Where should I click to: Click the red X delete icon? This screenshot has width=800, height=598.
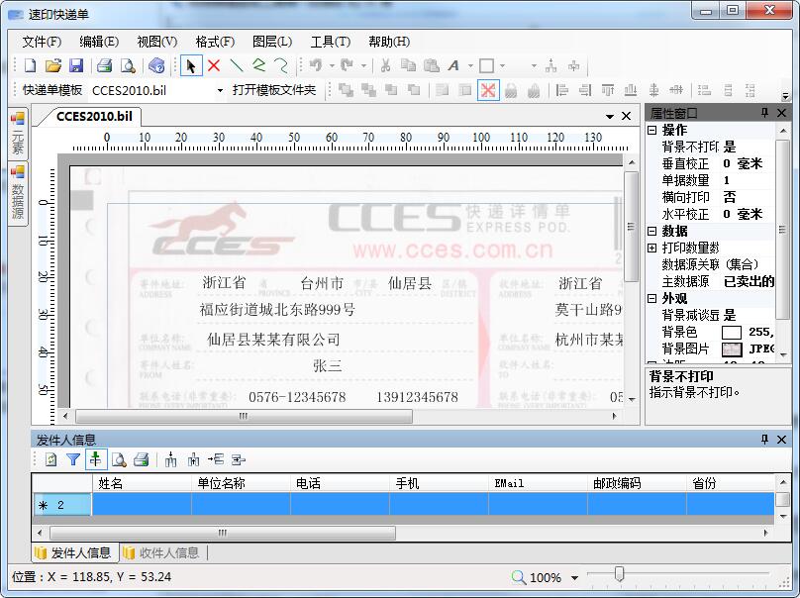[213, 65]
